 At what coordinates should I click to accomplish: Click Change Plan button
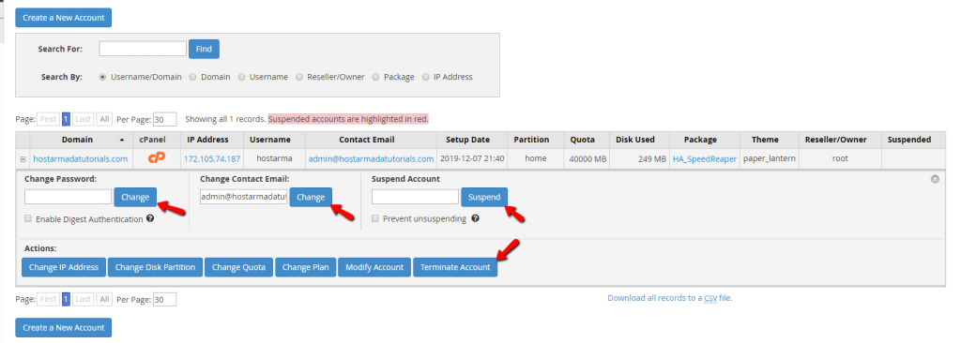[x=306, y=267]
